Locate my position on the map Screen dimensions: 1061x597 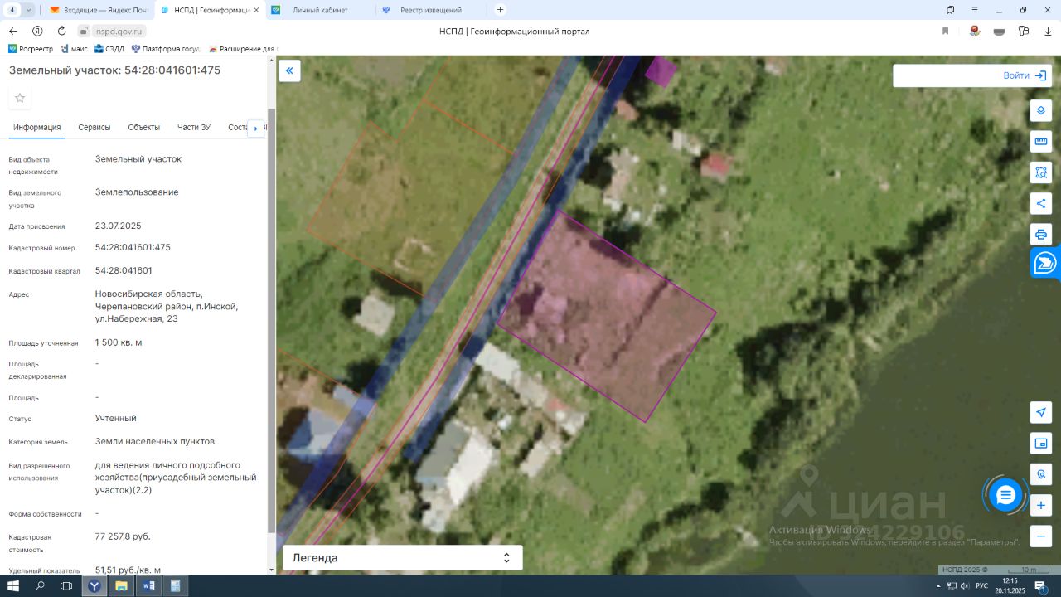click(x=1041, y=412)
